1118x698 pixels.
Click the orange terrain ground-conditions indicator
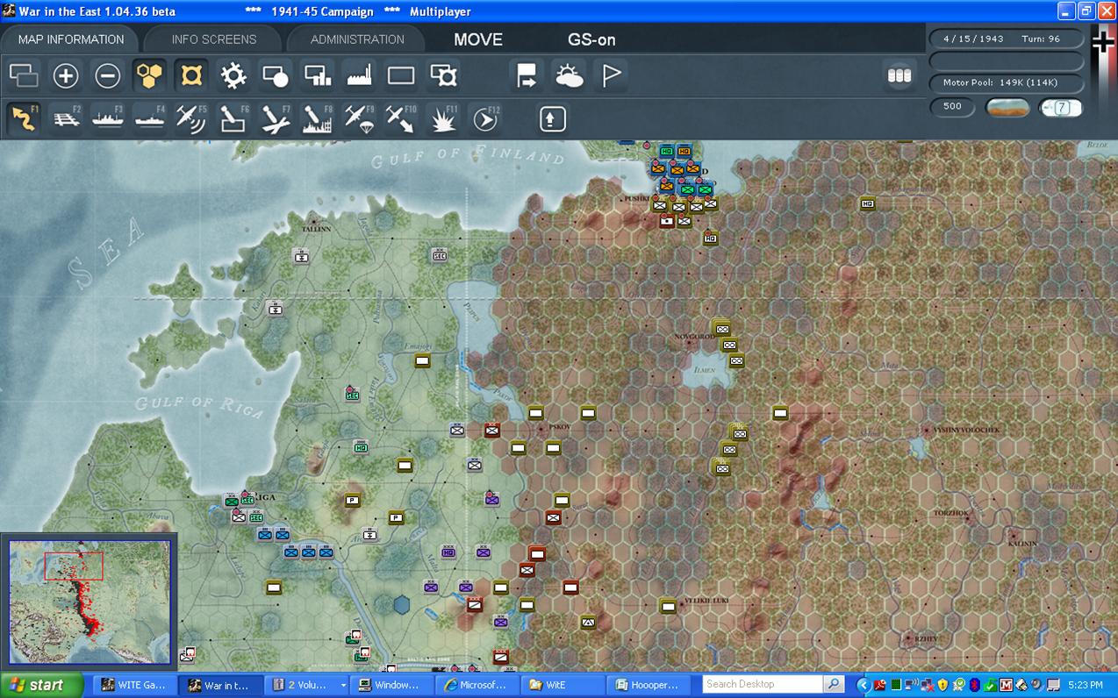point(1007,107)
